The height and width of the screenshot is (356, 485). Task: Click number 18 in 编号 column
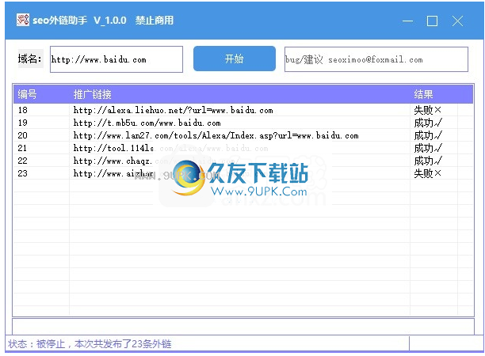click(22, 110)
